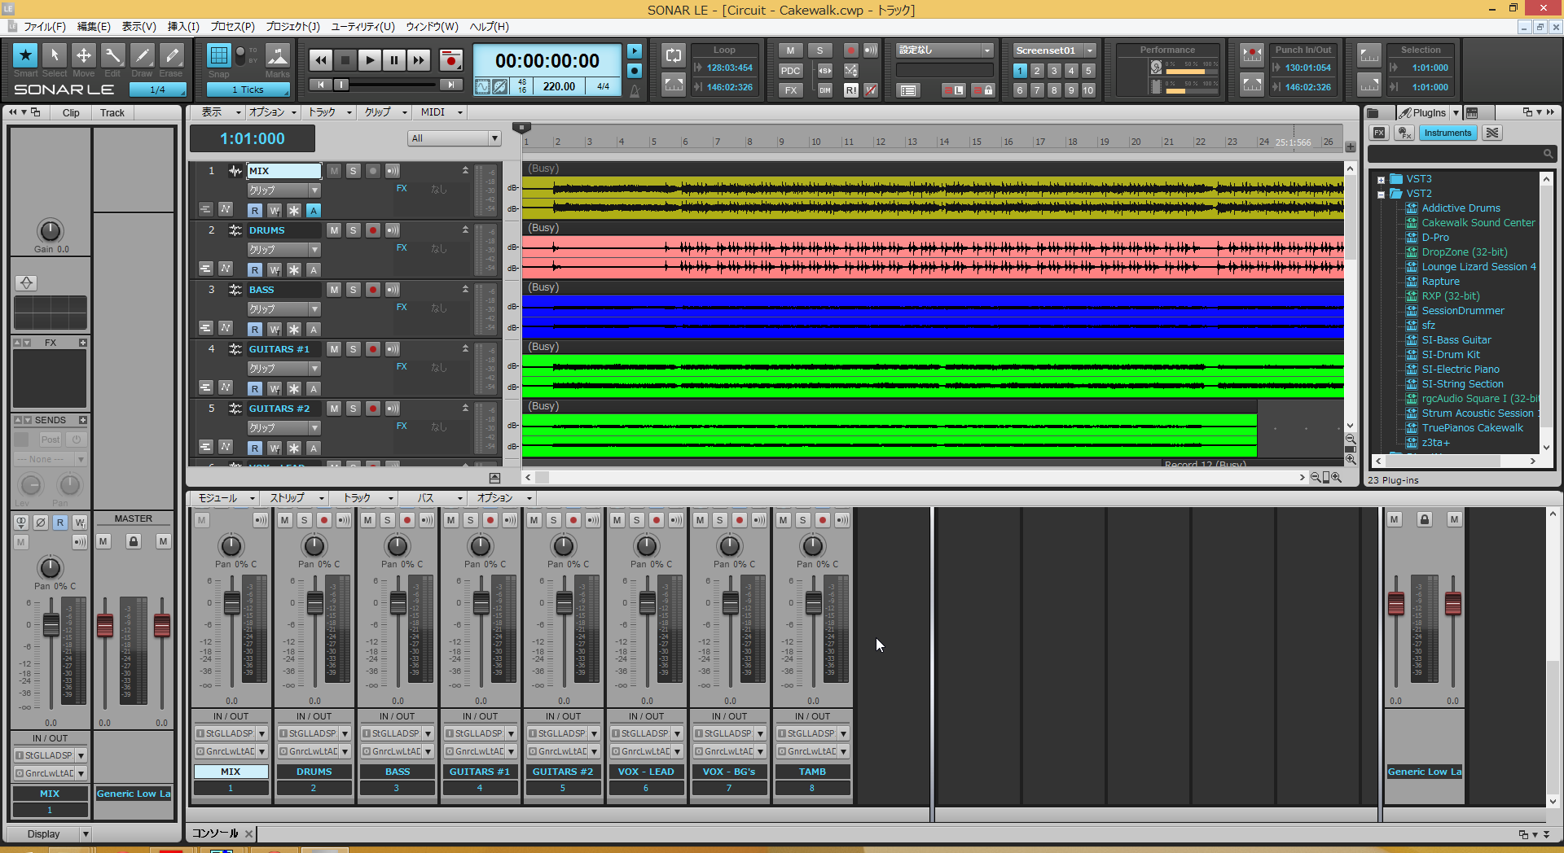Enable Read automation on MIX track
The width and height of the screenshot is (1564, 853).
255,211
